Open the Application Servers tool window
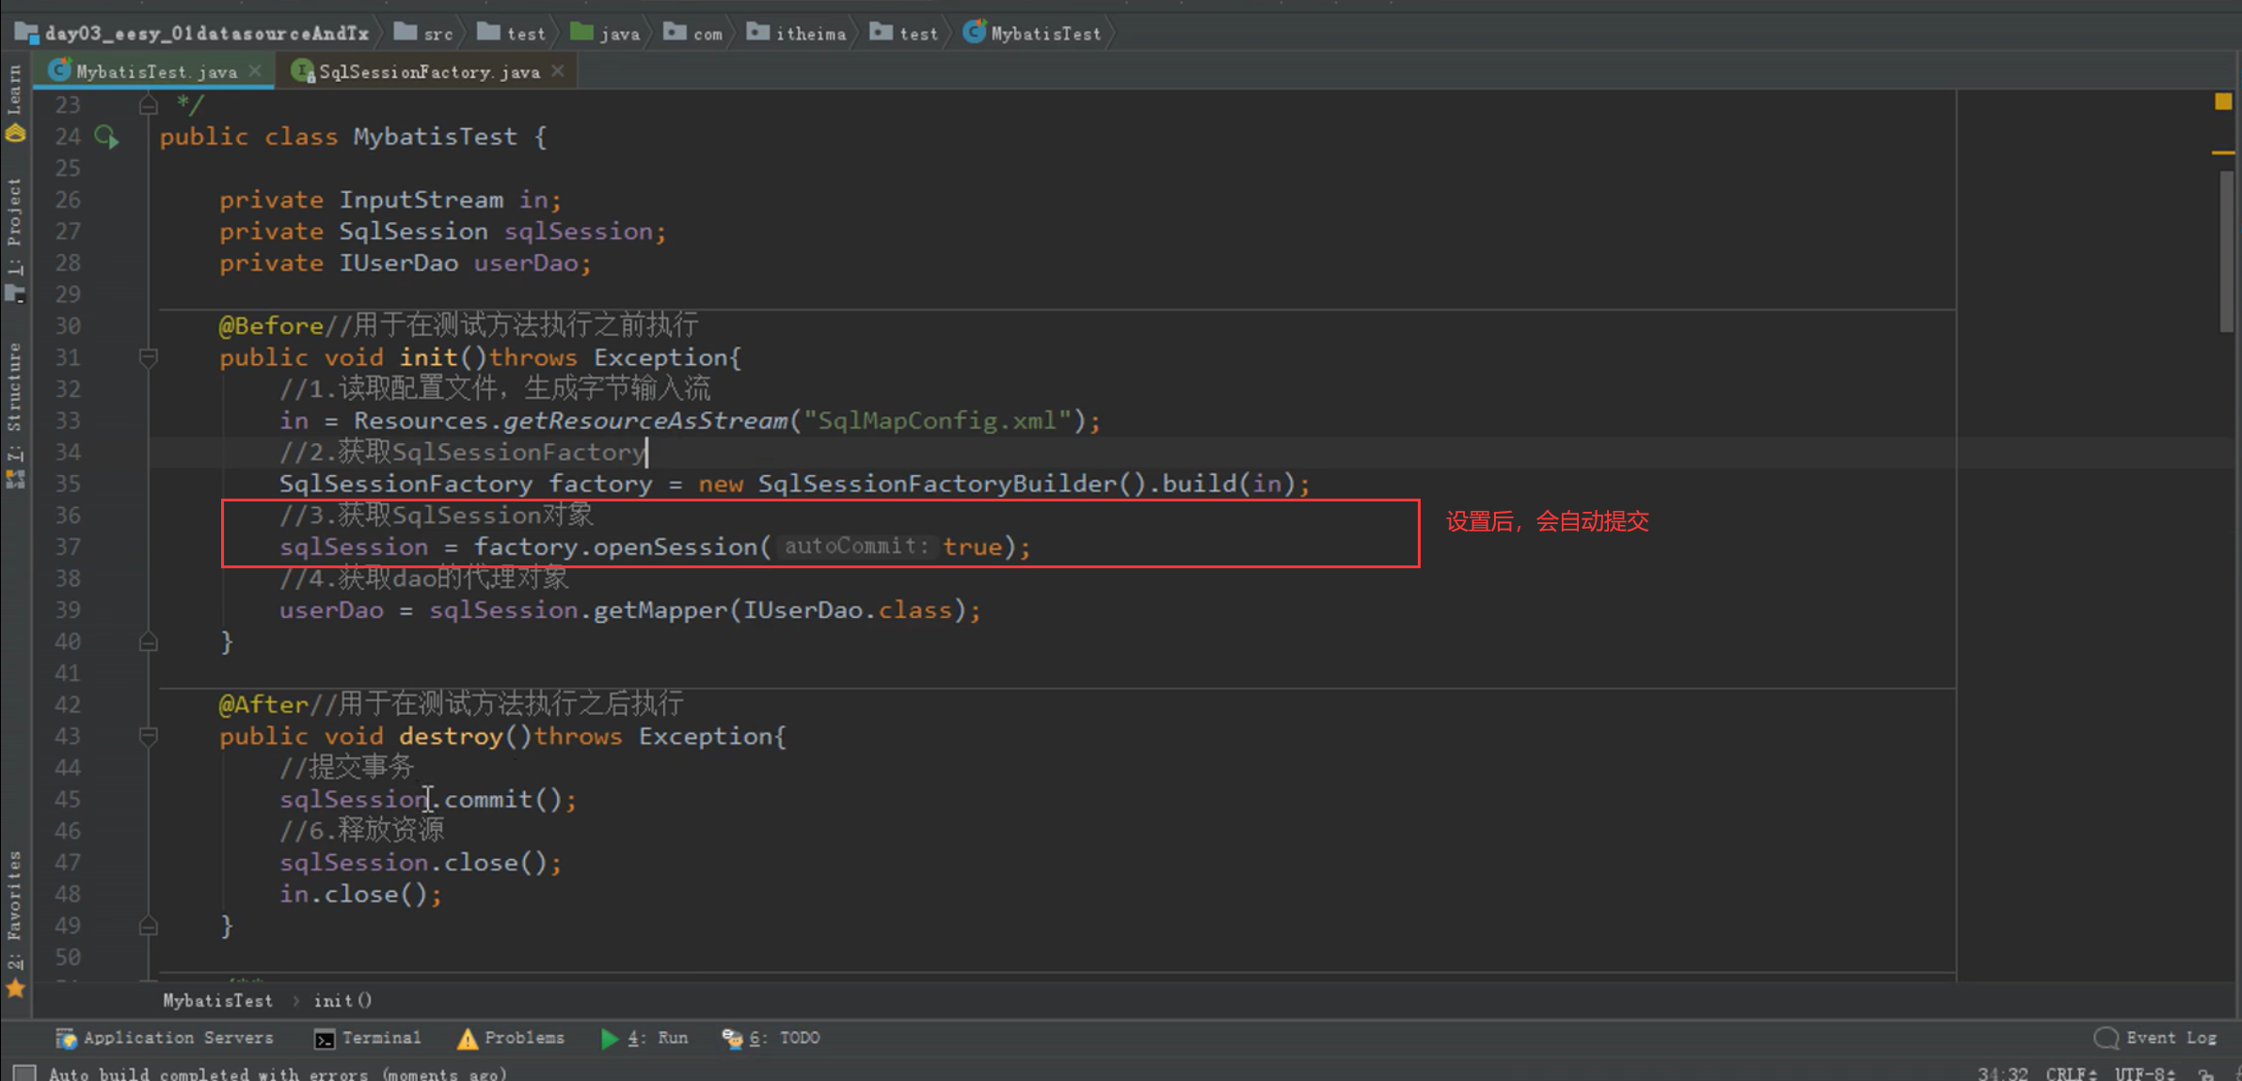The height and width of the screenshot is (1081, 2242). click(166, 1038)
